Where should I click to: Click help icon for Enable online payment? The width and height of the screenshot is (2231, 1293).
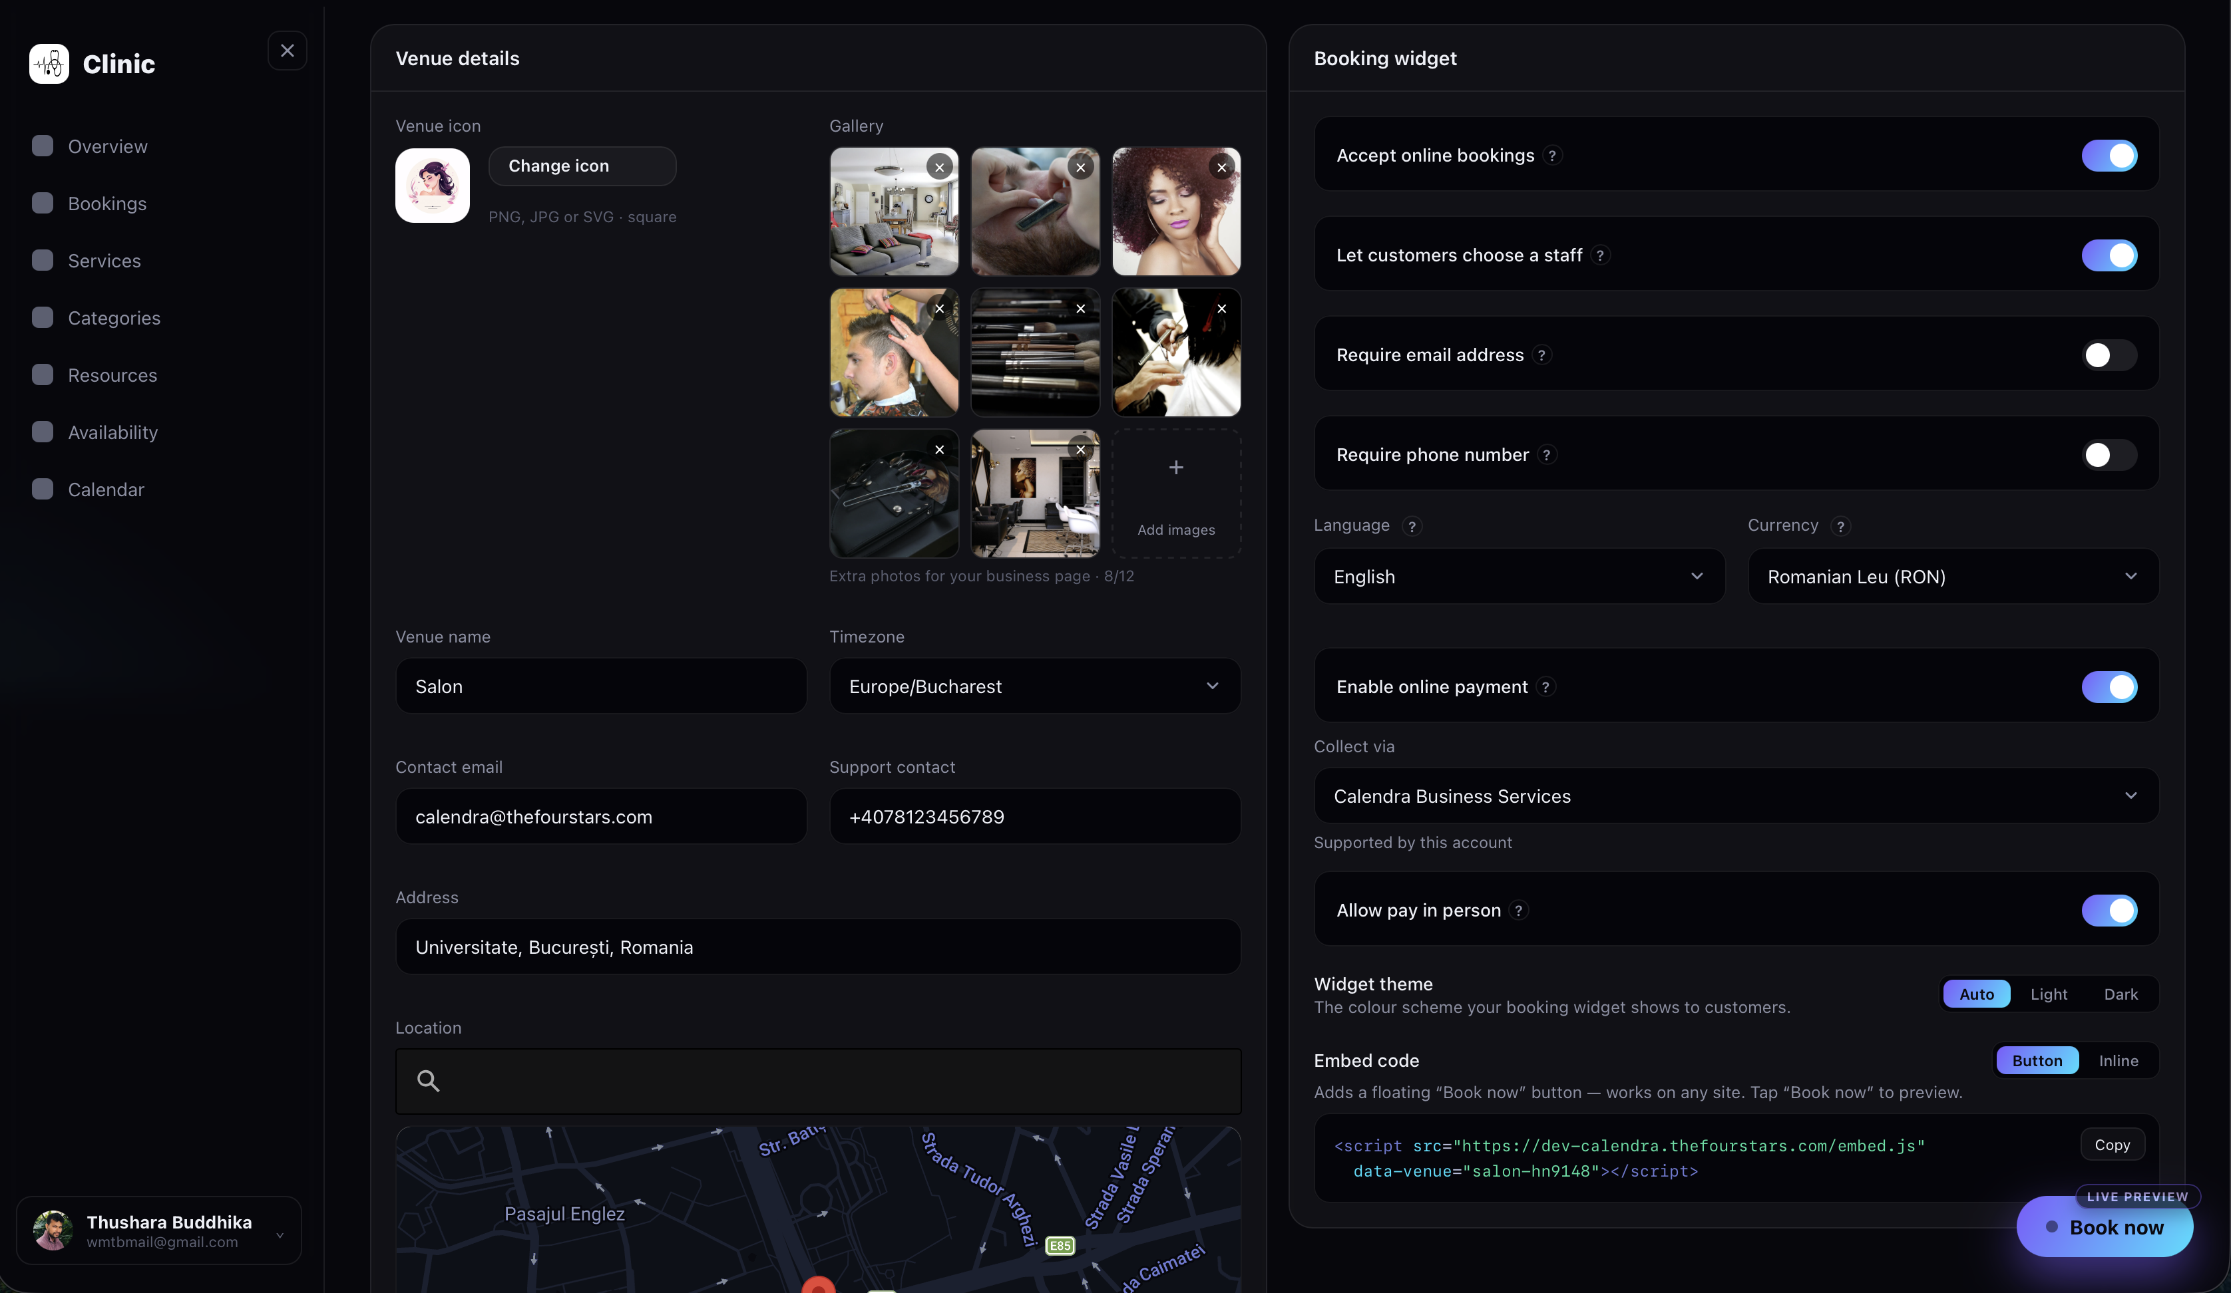tap(1545, 687)
